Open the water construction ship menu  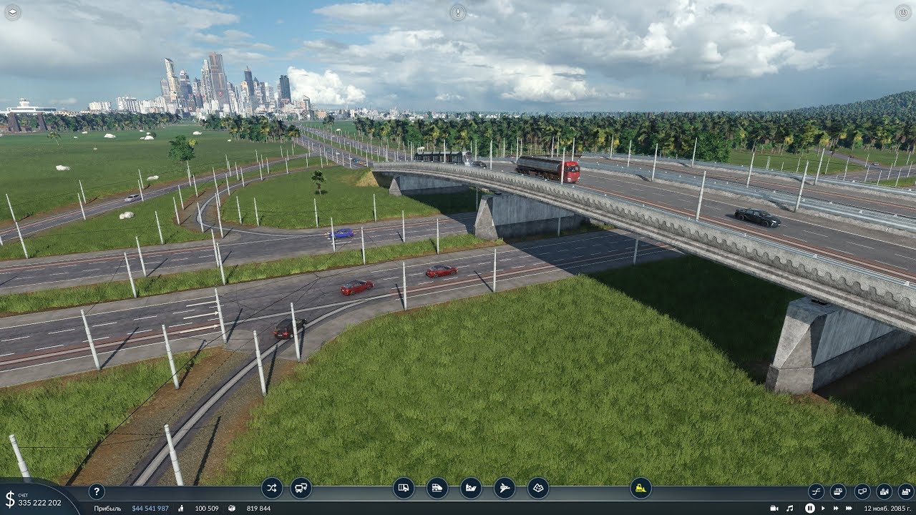[471, 488]
